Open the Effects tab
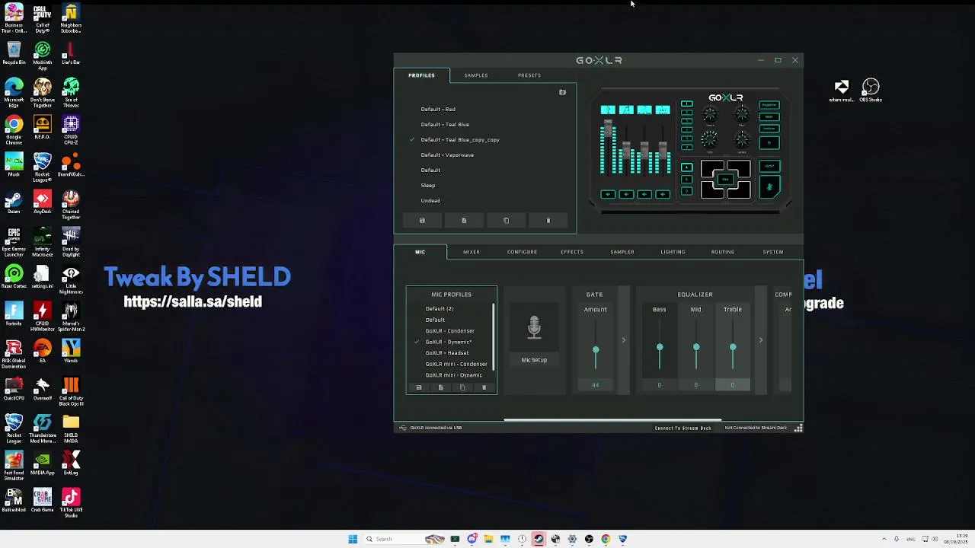975x548 pixels. 572,252
